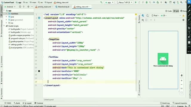191x107 pixels.
Task: Select local.properties in the project tree
Action: 21,48
